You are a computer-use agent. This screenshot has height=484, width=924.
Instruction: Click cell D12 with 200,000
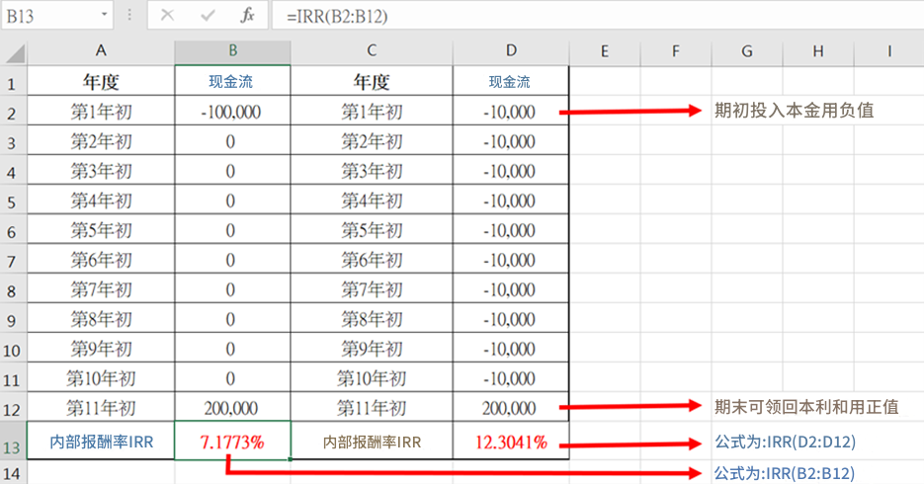(511, 407)
